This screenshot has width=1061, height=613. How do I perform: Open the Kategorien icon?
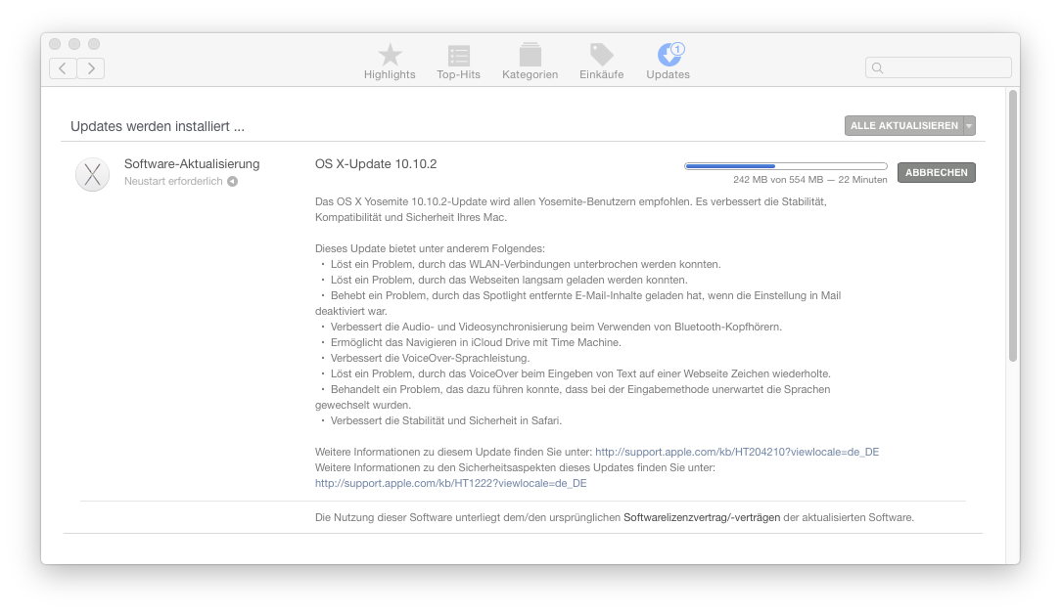(x=530, y=55)
